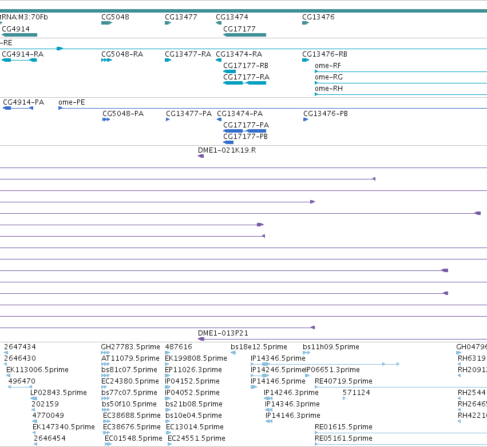Click the GH27783.5prime EST label

(x=130, y=347)
